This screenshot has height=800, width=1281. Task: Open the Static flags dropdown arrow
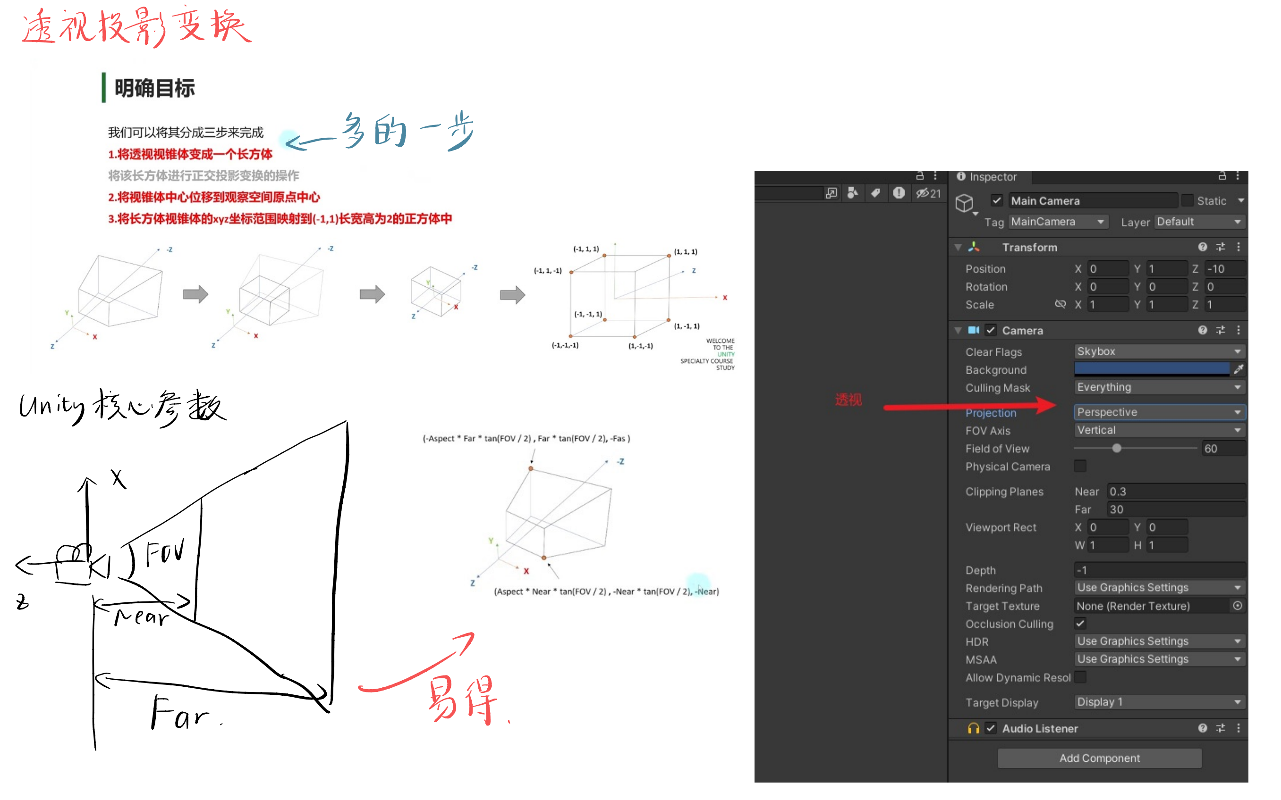[1240, 200]
